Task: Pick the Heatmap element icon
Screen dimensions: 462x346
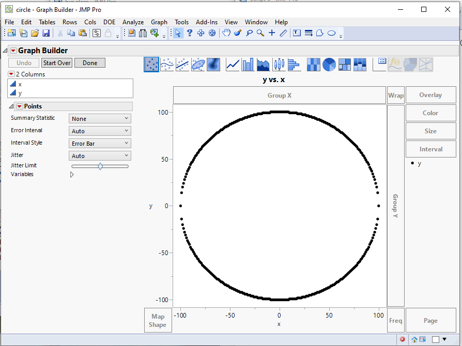Action: pyautogui.click(x=314, y=65)
